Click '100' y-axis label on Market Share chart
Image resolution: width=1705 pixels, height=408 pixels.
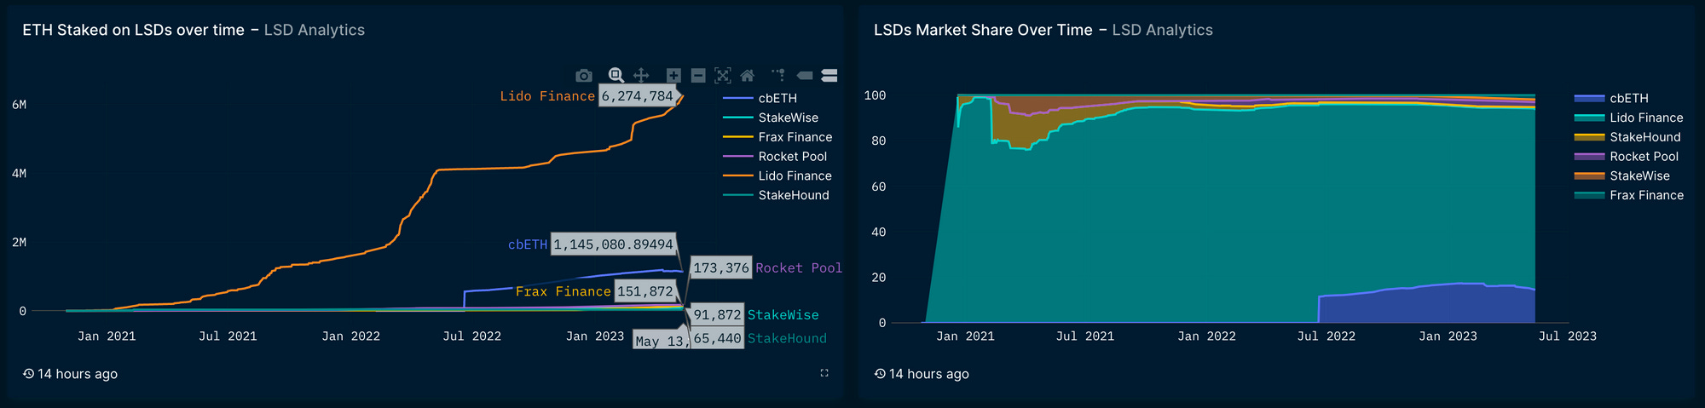point(875,95)
